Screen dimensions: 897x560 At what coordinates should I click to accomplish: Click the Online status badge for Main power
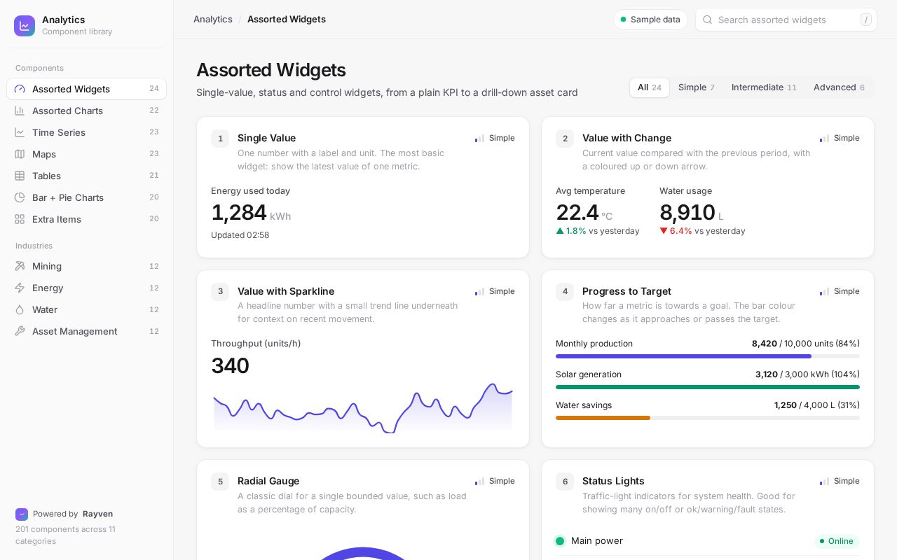tap(837, 541)
